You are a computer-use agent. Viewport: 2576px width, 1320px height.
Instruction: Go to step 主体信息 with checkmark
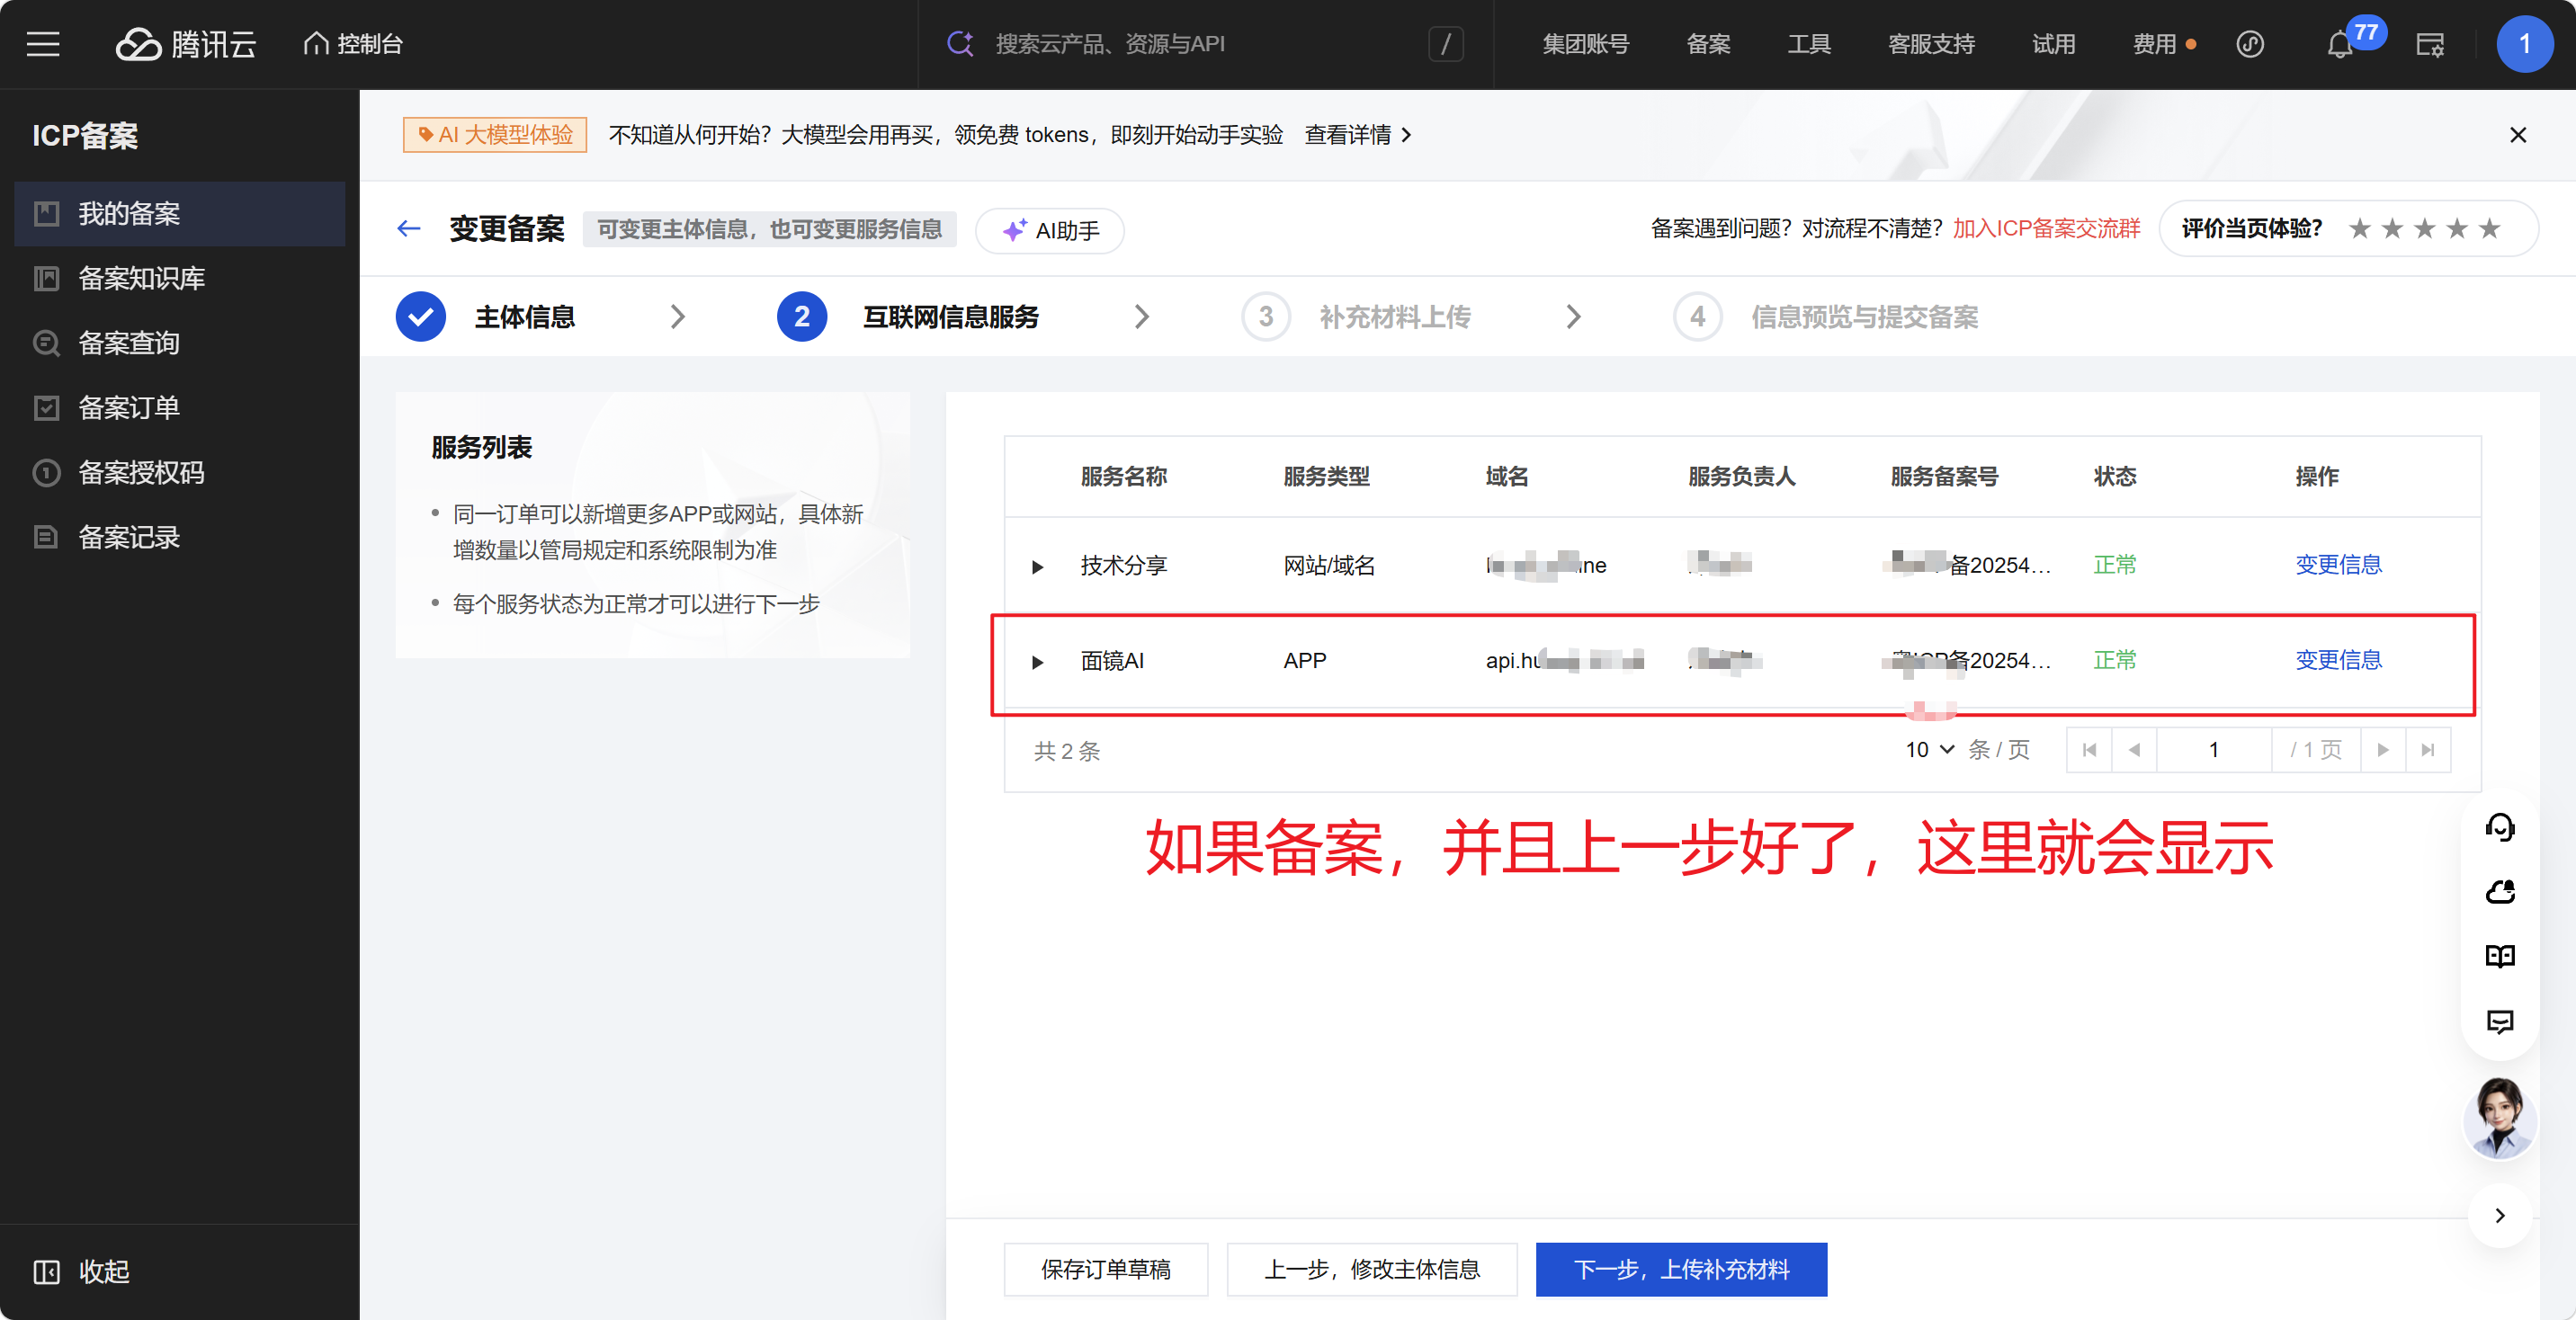point(486,317)
